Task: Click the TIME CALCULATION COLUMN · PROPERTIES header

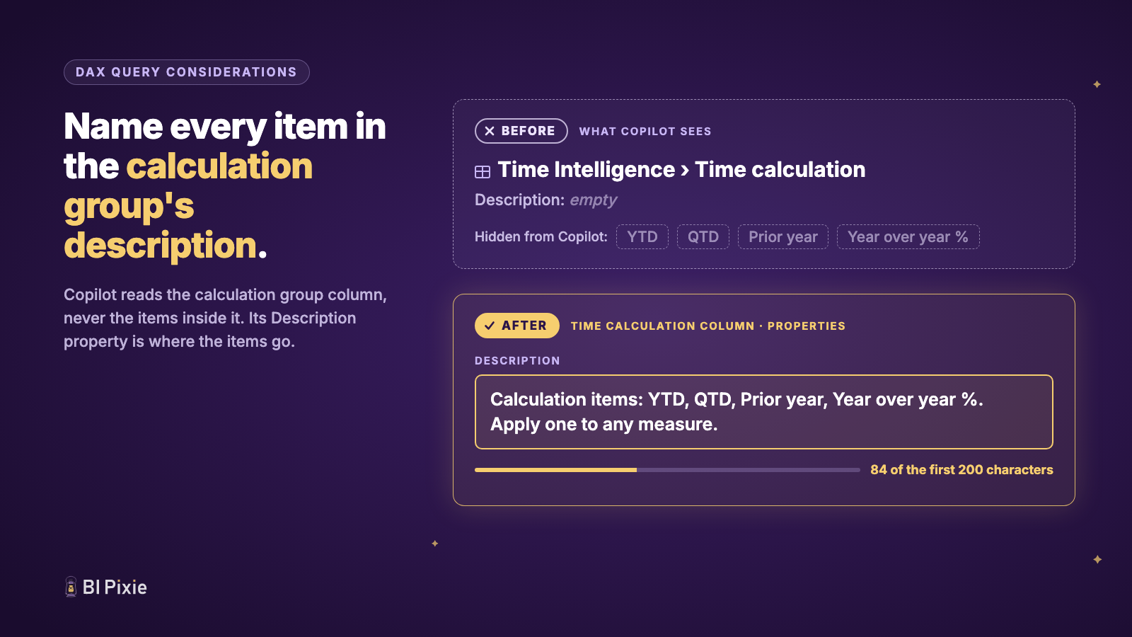Action: [x=708, y=326]
